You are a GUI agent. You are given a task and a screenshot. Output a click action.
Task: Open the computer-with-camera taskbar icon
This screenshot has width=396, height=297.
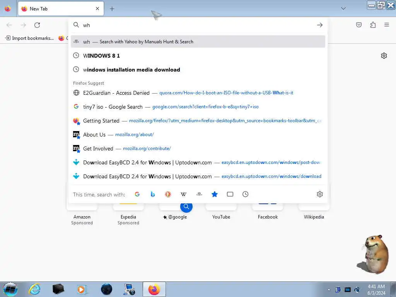click(x=130, y=289)
